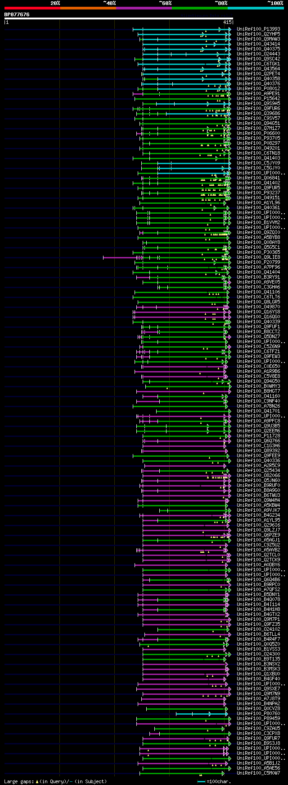Viewport: 288px width, 785px height.
Task: Select entry UniRef100_A2R5C9
Action: click(258, 466)
